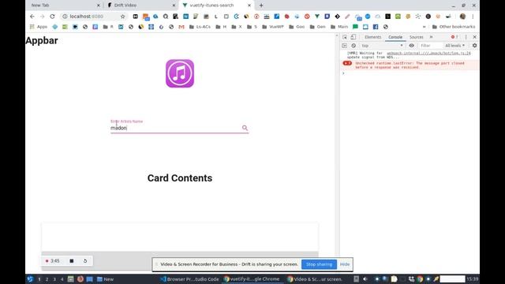This screenshot has height=284, width=505.
Task: Open the vuetify-it...gle Chrome taskbar window
Action: (x=252, y=279)
